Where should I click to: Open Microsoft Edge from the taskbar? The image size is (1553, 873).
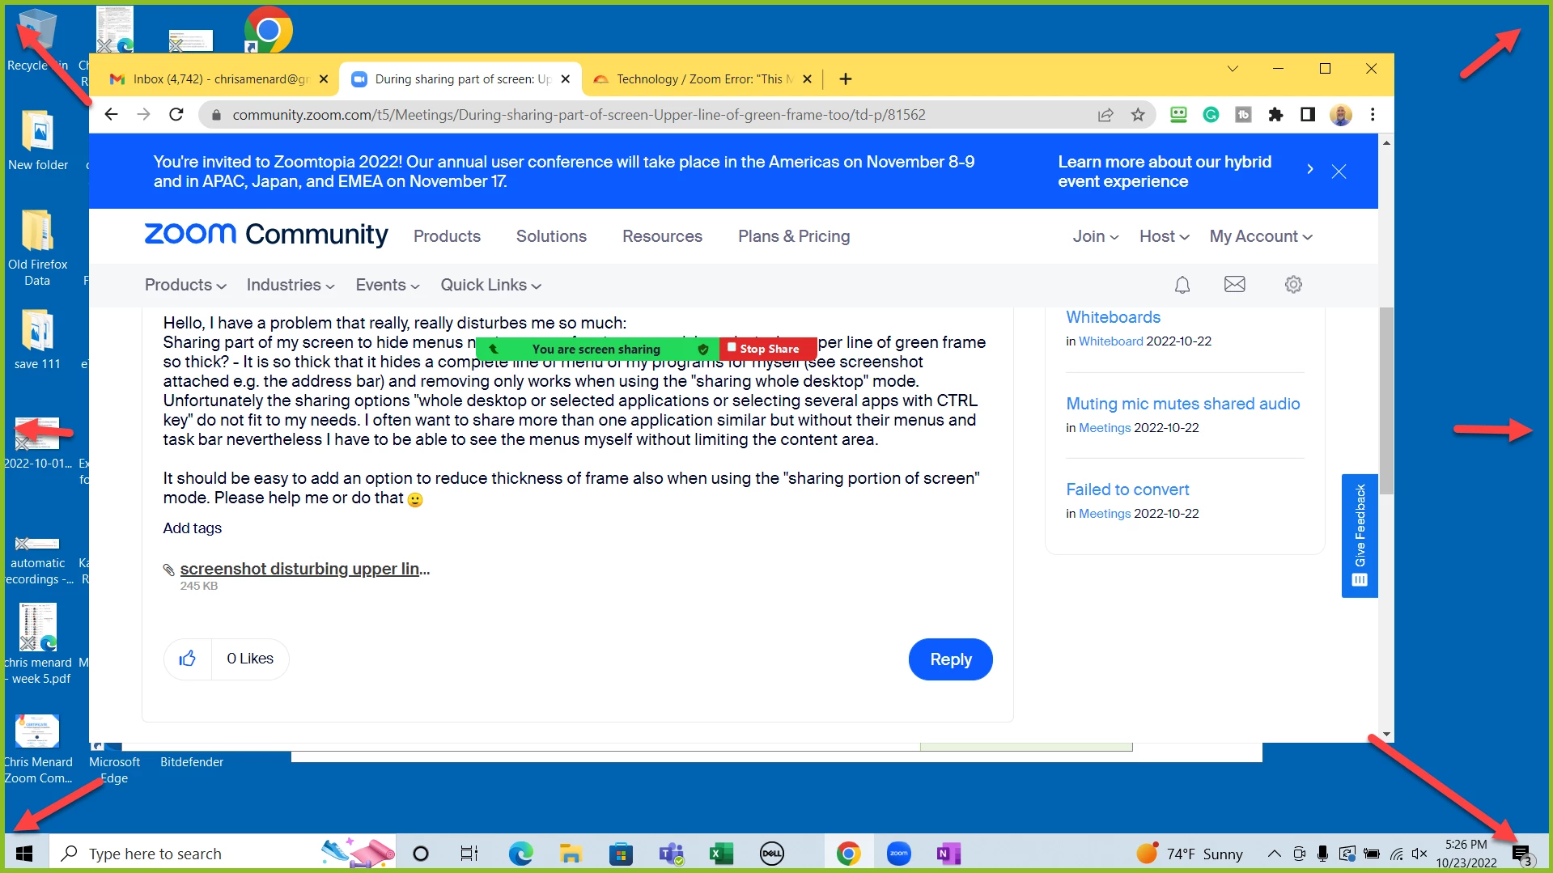pos(520,854)
